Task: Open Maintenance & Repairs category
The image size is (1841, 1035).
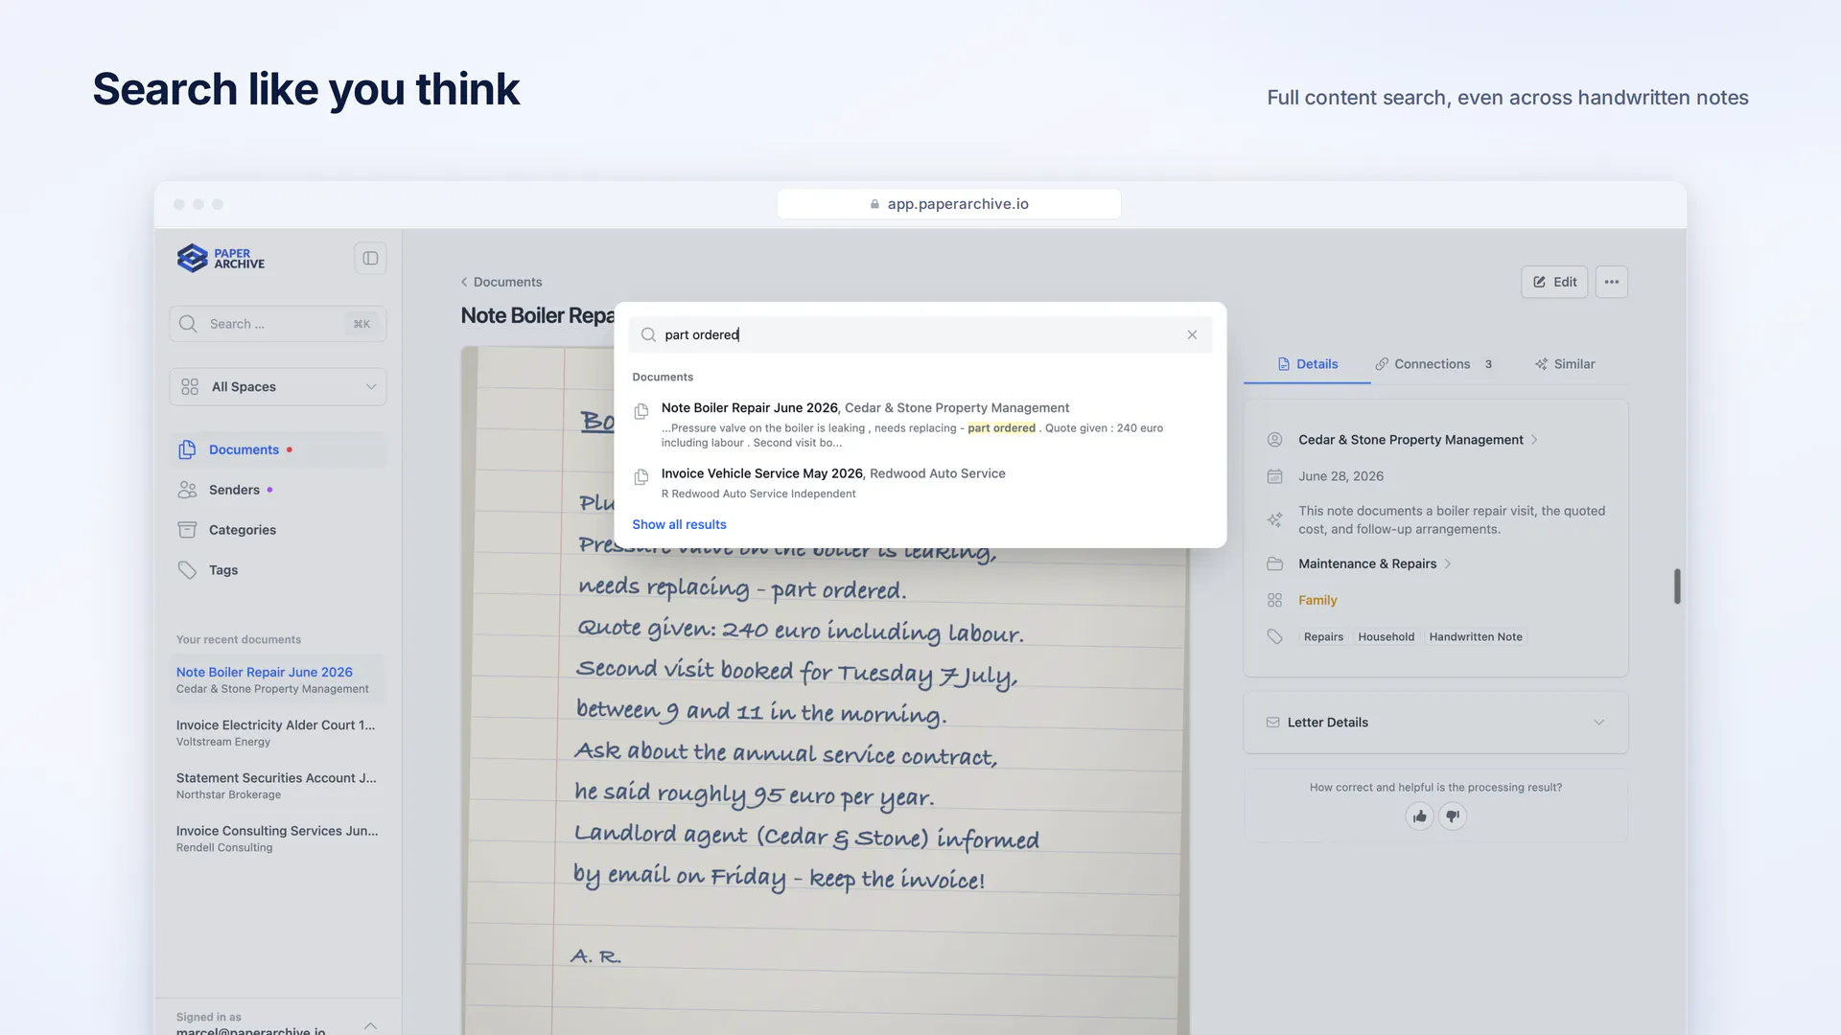Action: pyautogui.click(x=1367, y=563)
